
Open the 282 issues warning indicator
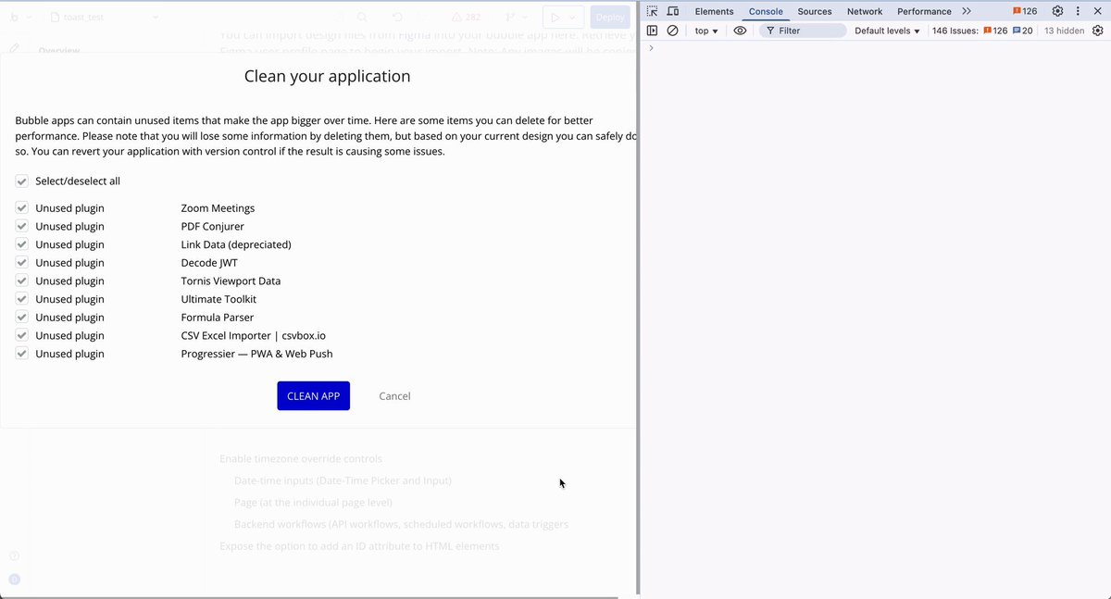(x=466, y=17)
